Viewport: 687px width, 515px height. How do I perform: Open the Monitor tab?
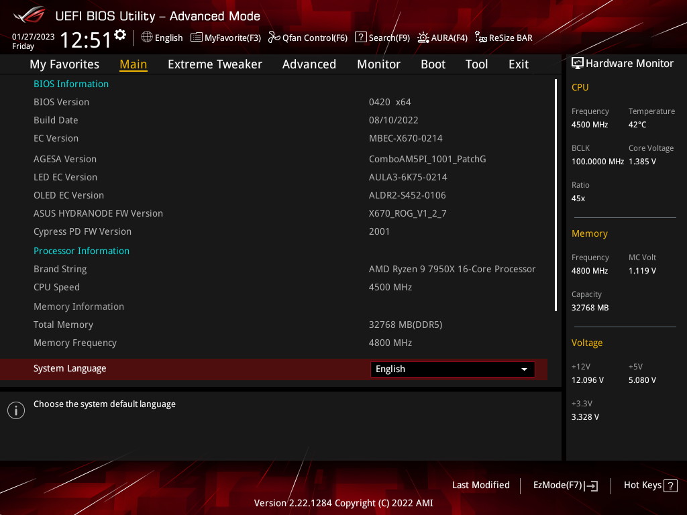(x=378, y=64)
